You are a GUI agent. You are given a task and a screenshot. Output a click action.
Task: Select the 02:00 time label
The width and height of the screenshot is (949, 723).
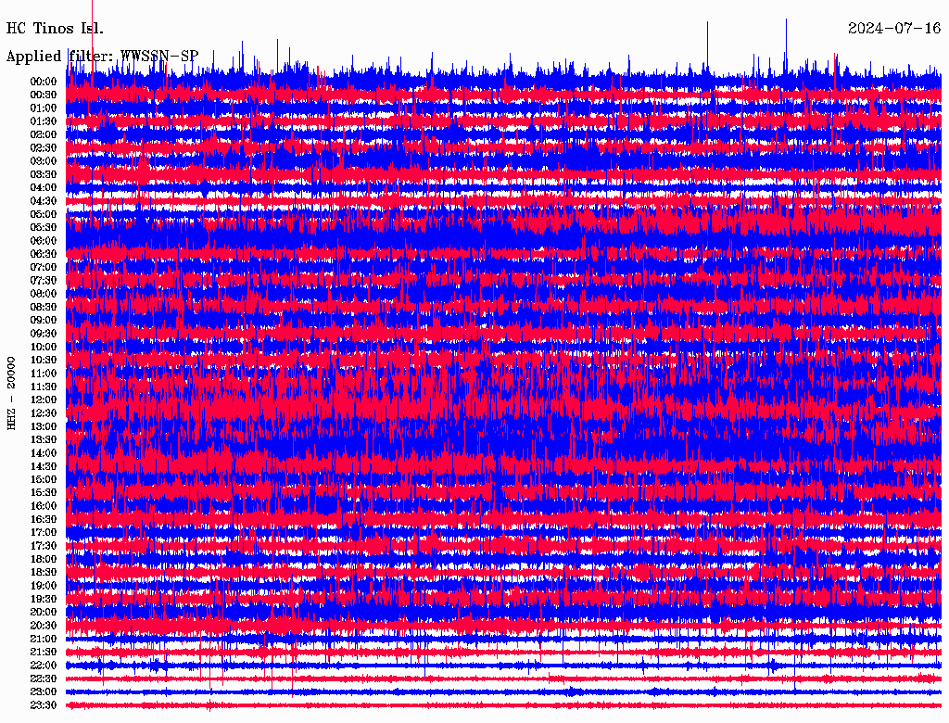click(x=44, y=135)
